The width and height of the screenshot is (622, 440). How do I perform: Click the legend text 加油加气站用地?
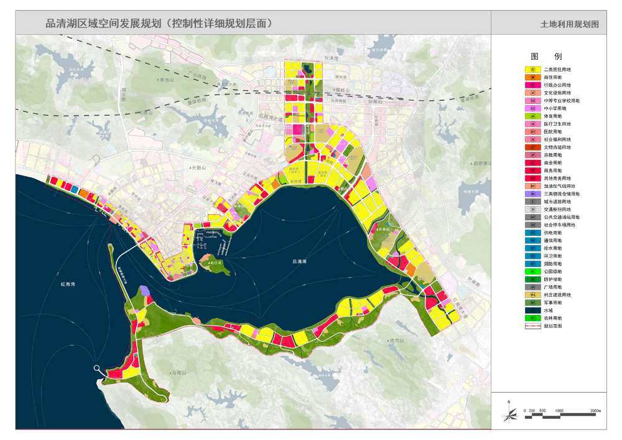(559, 186)
